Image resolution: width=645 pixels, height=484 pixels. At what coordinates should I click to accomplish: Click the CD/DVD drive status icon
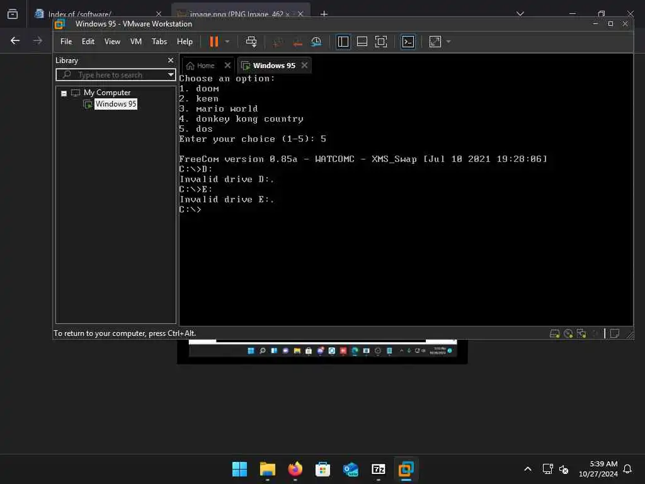pos(568,334)
